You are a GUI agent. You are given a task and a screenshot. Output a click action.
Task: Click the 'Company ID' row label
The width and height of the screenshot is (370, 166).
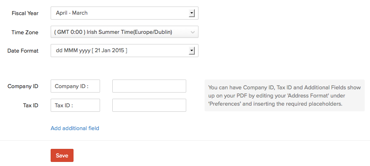click(x=23, y=86)
